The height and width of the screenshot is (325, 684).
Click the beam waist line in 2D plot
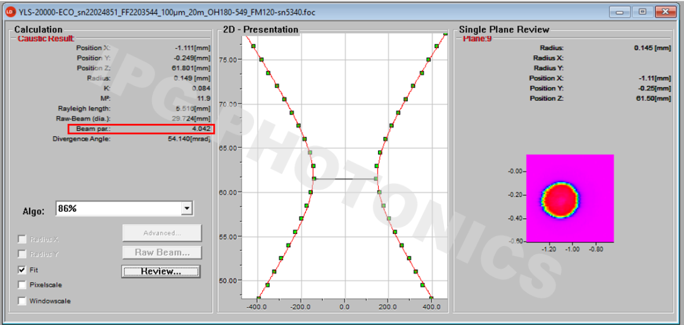click(x=345, y=179)
